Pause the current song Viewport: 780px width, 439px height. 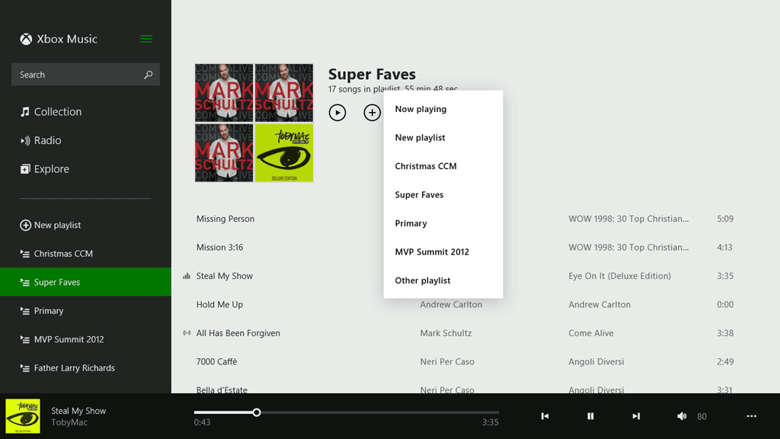coord(590,416)
